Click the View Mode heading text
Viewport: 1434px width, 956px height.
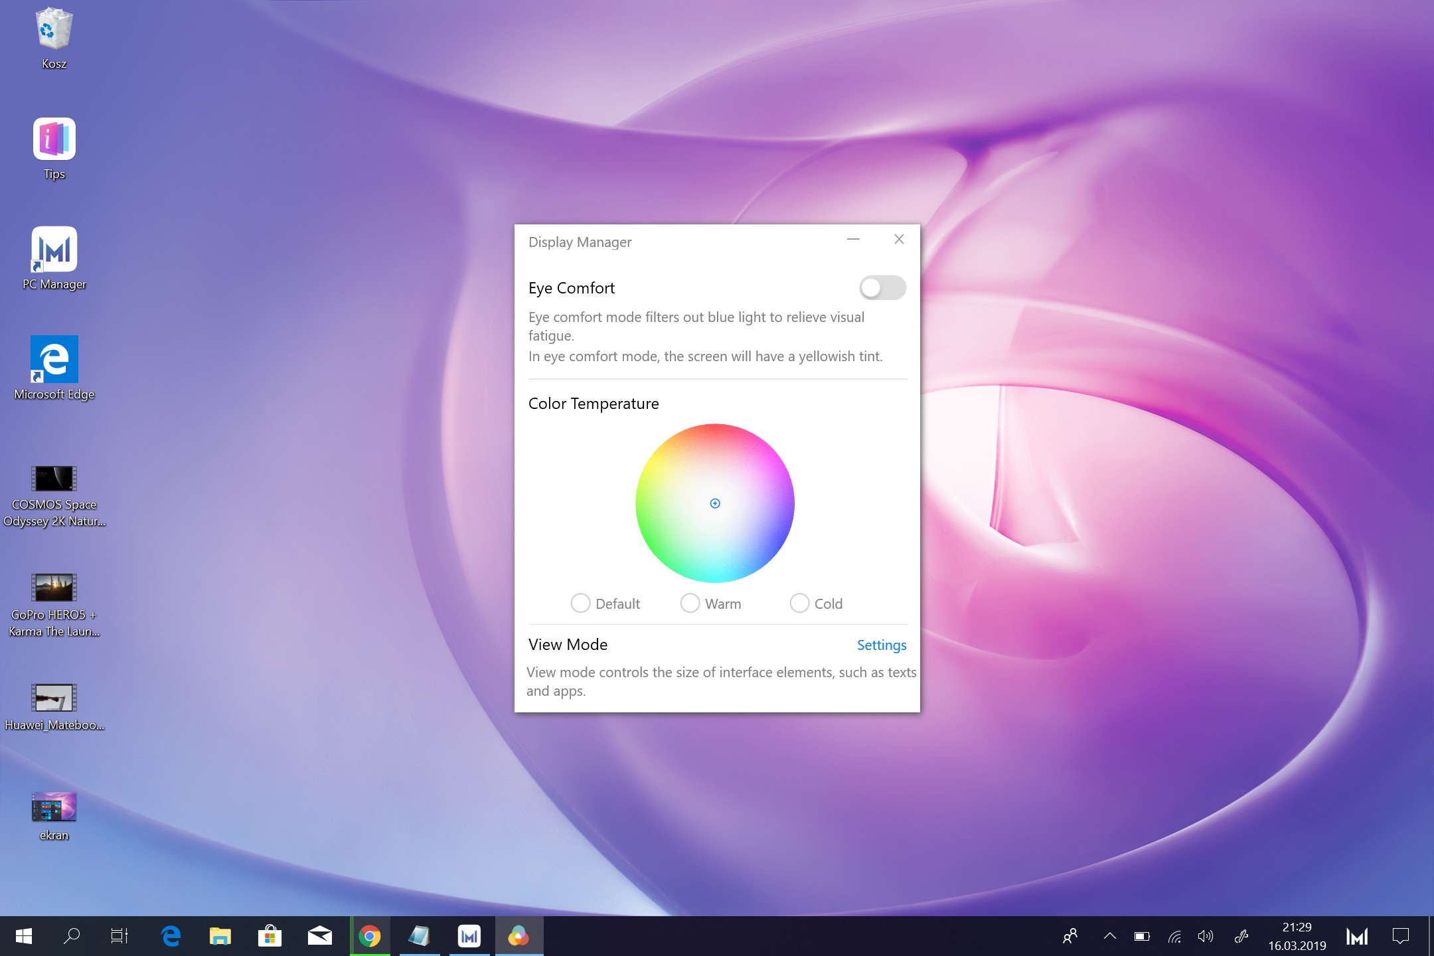coord(568,645)
